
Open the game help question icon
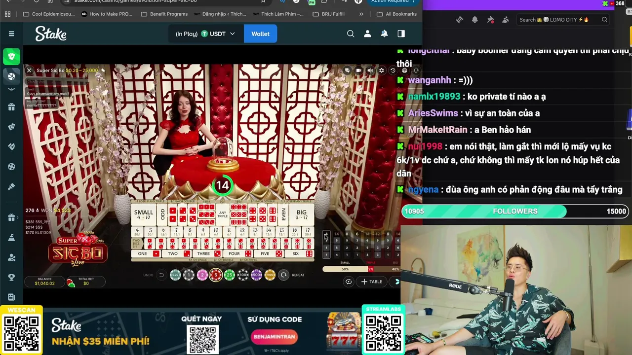(404, 71)
